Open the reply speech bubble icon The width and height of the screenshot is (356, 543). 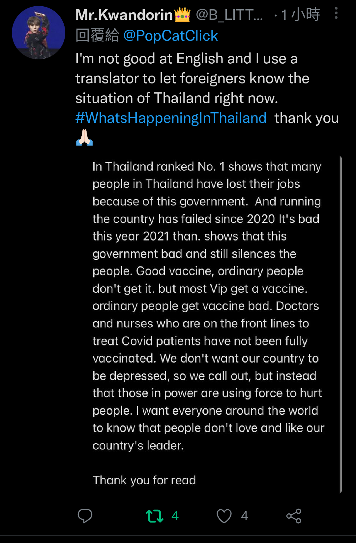point(85,516)
